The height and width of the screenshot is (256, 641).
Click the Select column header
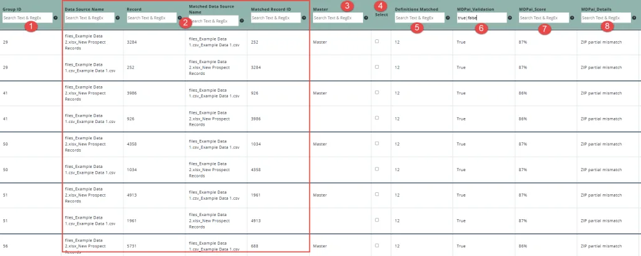point(381,15)
